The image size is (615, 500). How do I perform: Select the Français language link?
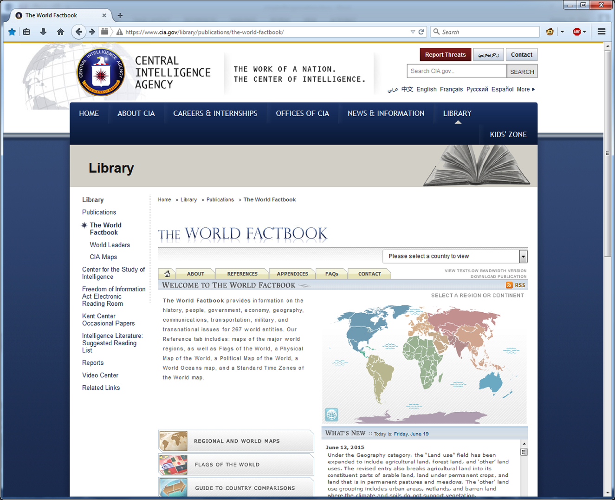click(452, 89)
